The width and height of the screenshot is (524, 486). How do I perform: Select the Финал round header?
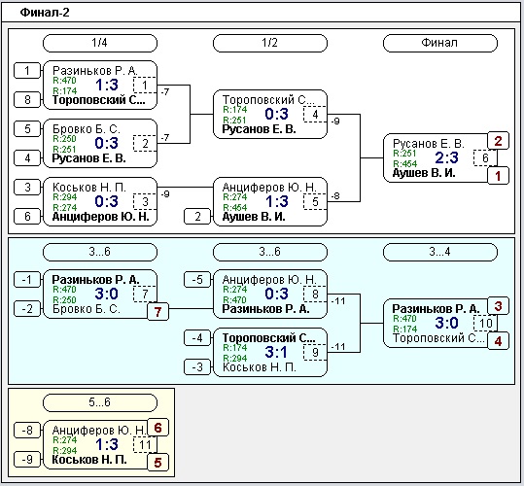(440, 43)
